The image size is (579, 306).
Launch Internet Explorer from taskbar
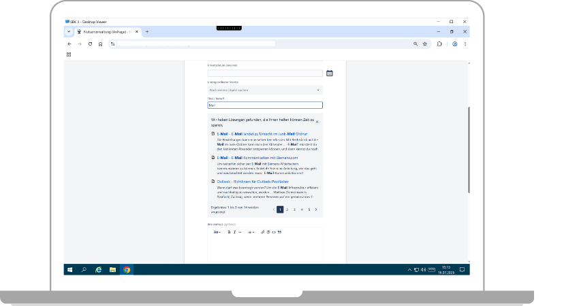[98, 270]
